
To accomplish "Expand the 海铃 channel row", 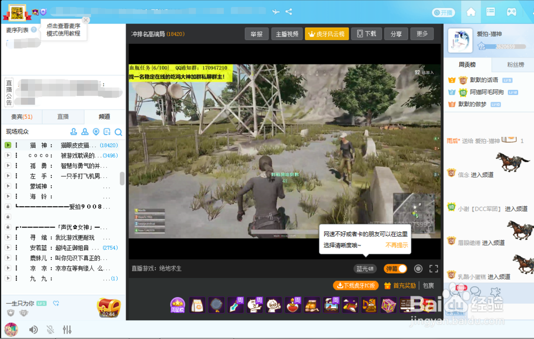I will [8, 196].
